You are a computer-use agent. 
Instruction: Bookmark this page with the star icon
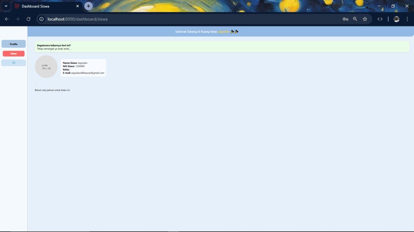tap(365, 19)
